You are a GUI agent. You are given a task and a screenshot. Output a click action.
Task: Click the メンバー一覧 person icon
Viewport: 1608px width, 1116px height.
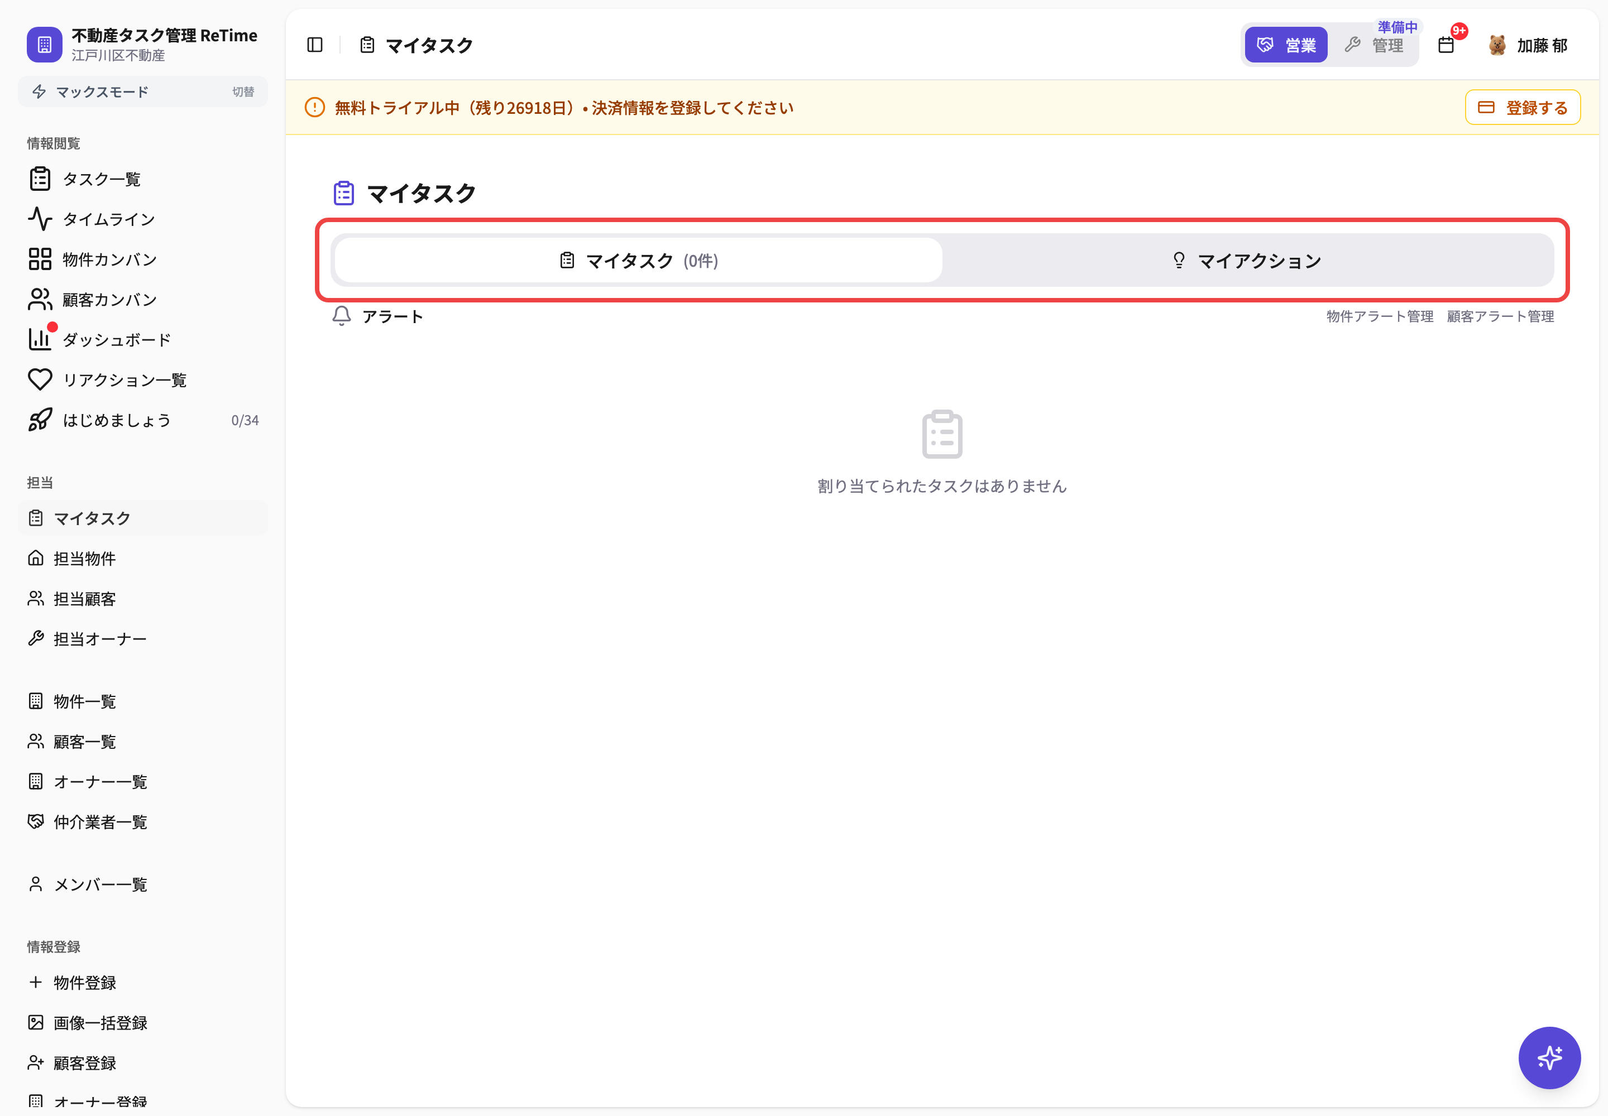pos(36,884)
